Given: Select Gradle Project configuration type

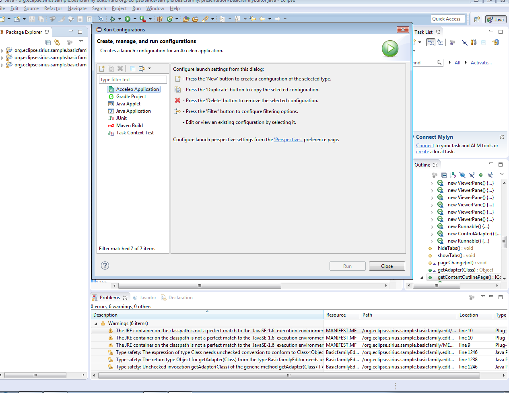Looking at the screenshot, I should (127, 97).
